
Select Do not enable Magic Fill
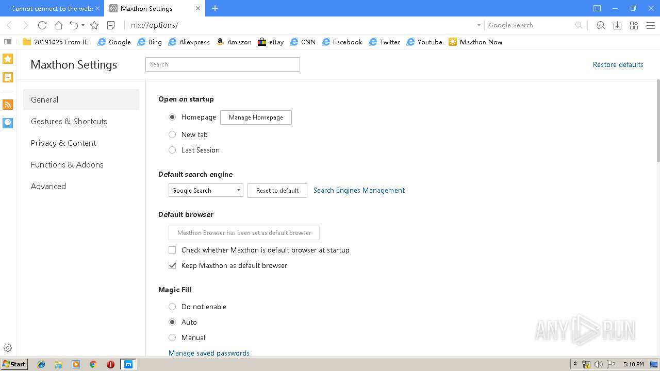(x=172, y=307)
